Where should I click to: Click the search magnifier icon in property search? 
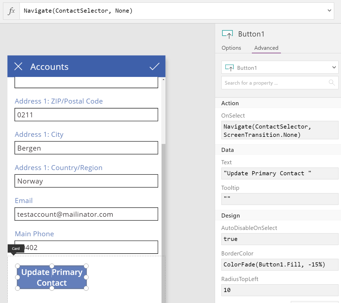click(332, 83)
